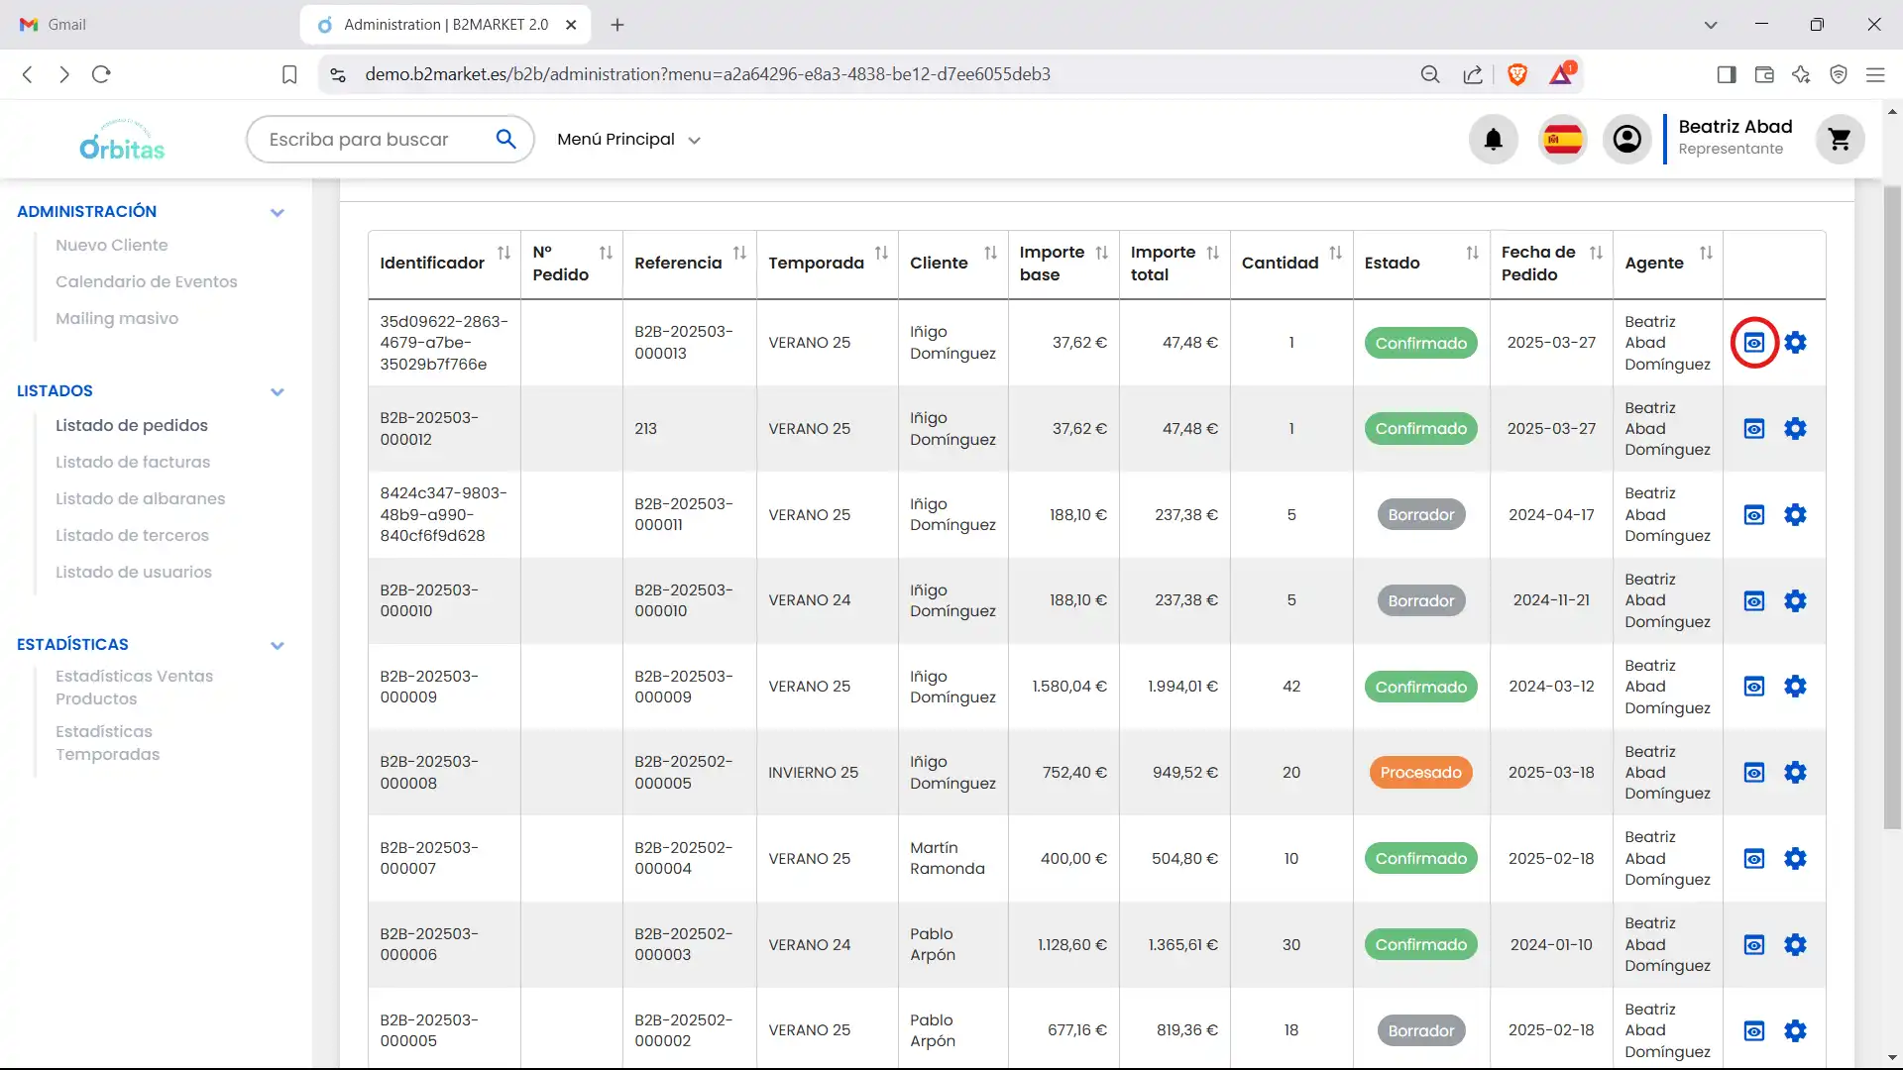Sort table by Importe total column

[1212, 253]
